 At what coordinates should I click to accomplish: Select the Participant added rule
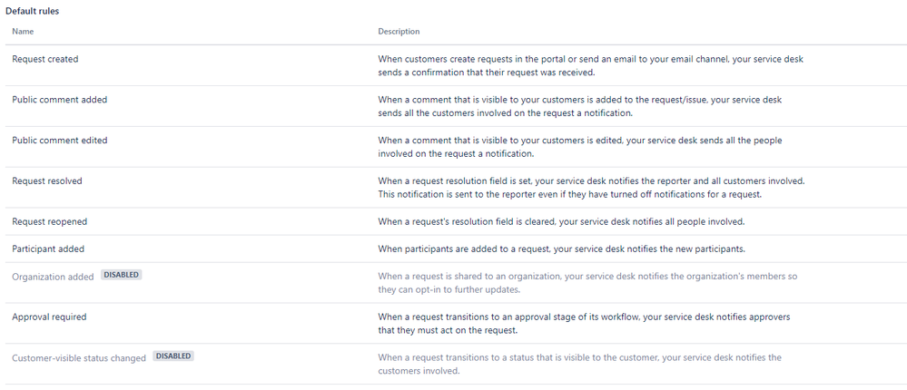click(x=48, y=249)
